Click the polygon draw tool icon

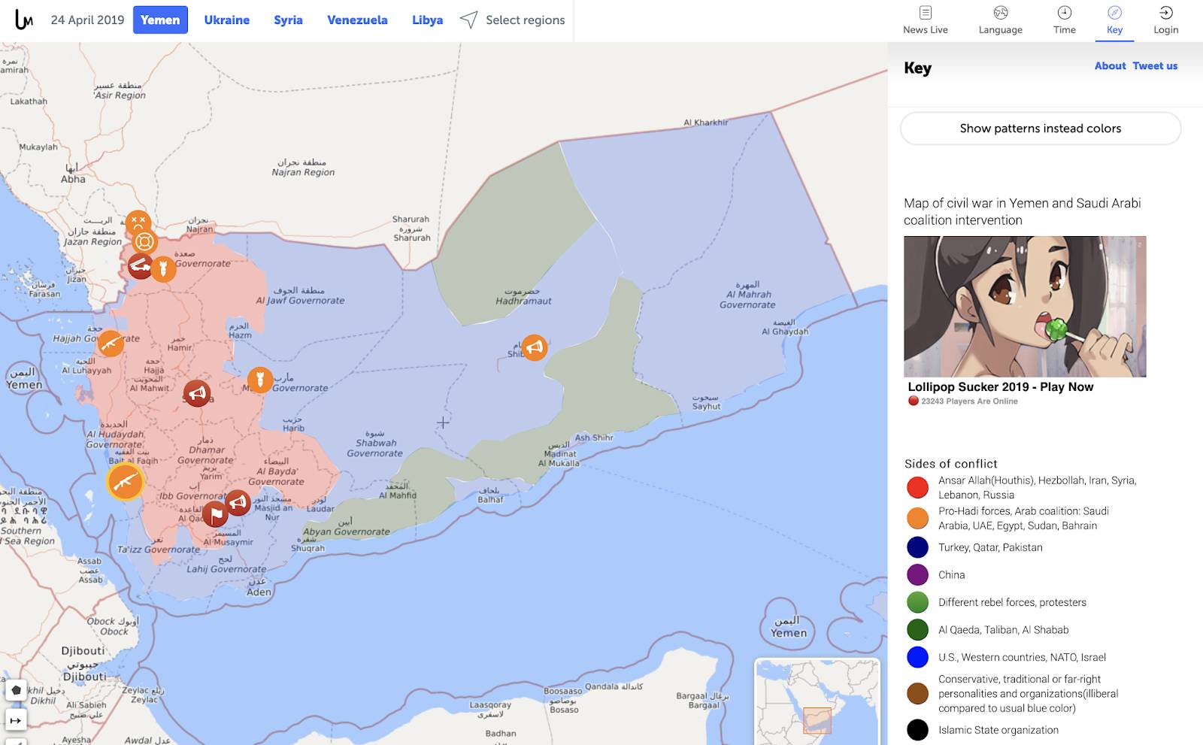coord(16,690)
